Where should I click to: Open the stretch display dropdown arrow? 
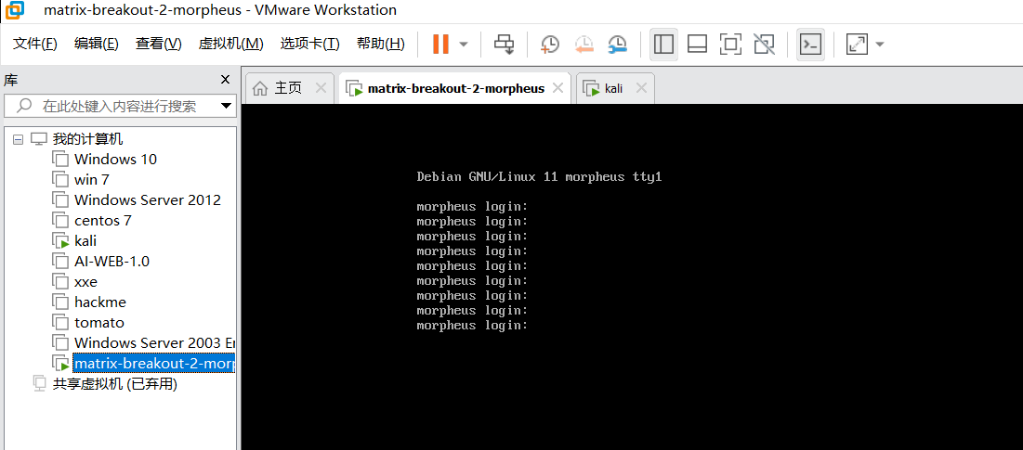coord(880,45)
